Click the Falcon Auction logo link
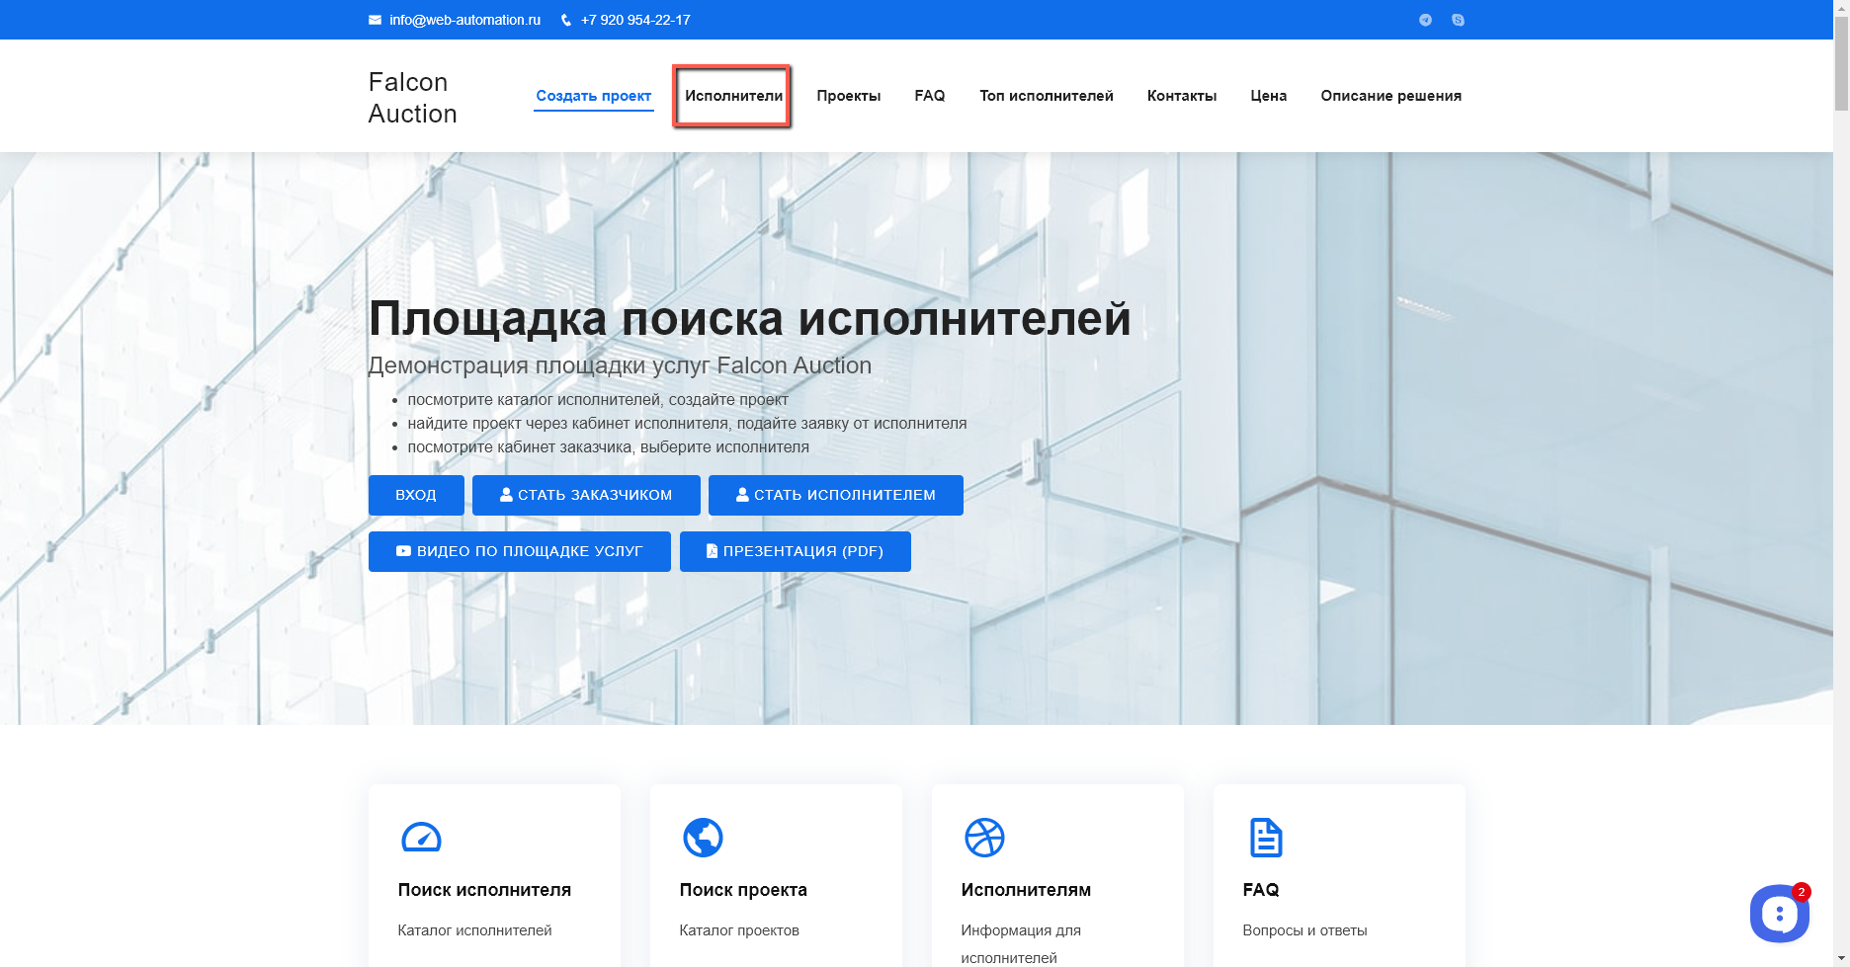The image size is (1850, 967). [x=412, y=98]
